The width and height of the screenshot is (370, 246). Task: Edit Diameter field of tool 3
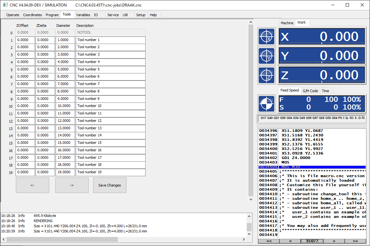tap(65, 55)
